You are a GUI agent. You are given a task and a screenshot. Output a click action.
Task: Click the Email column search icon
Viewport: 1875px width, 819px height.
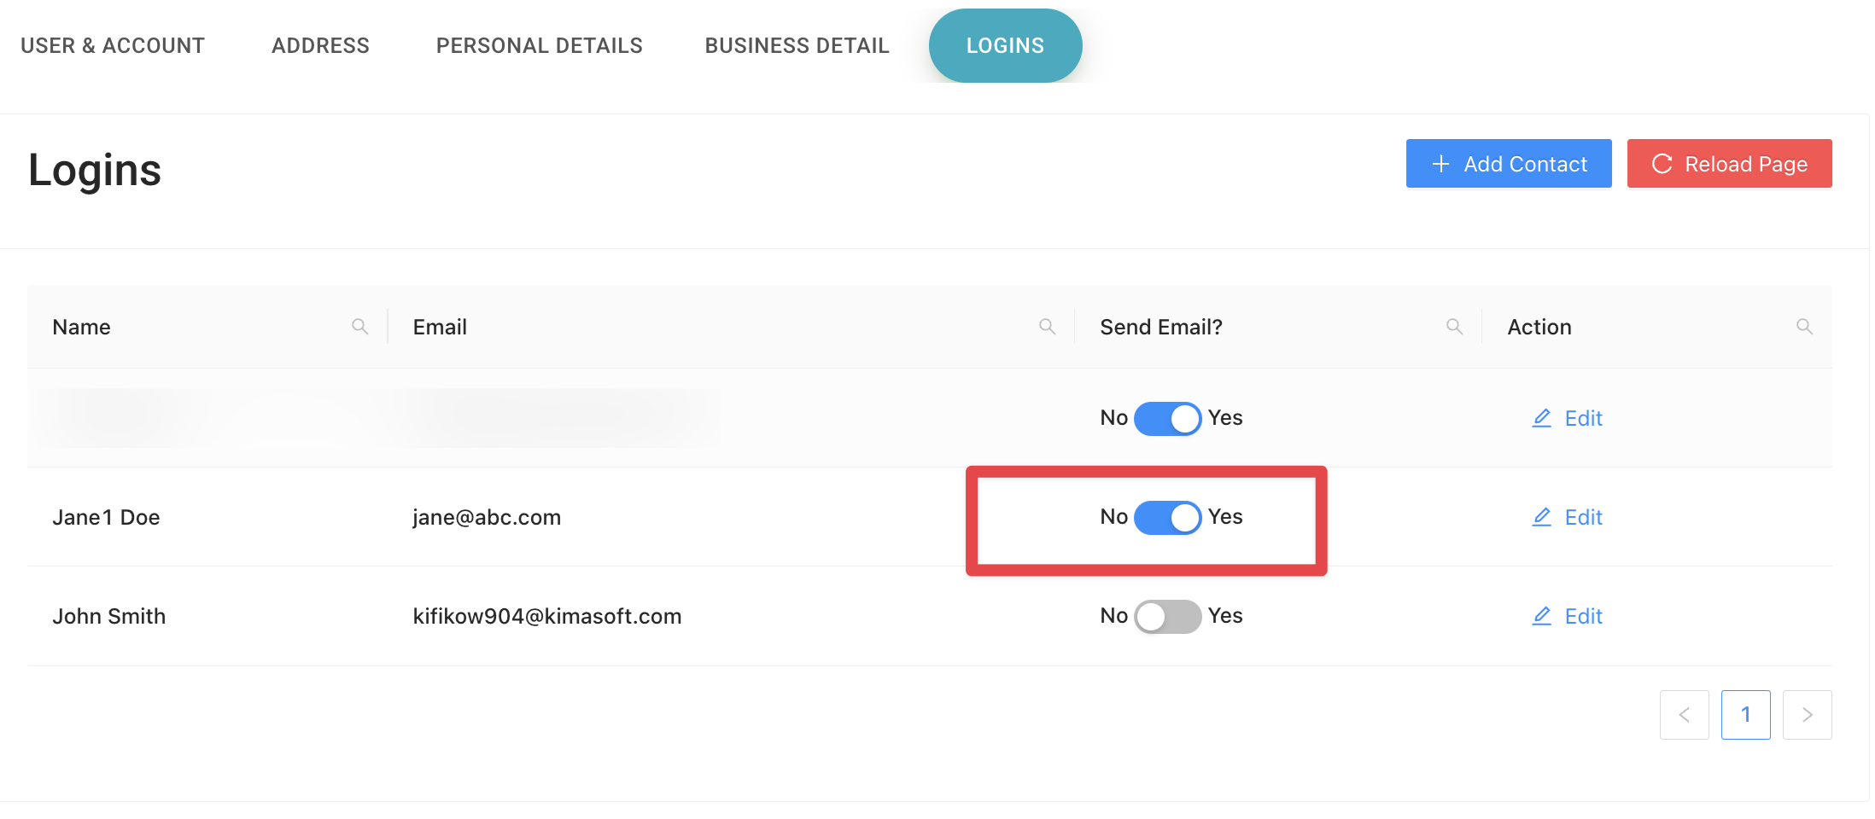click(1047, 327)
